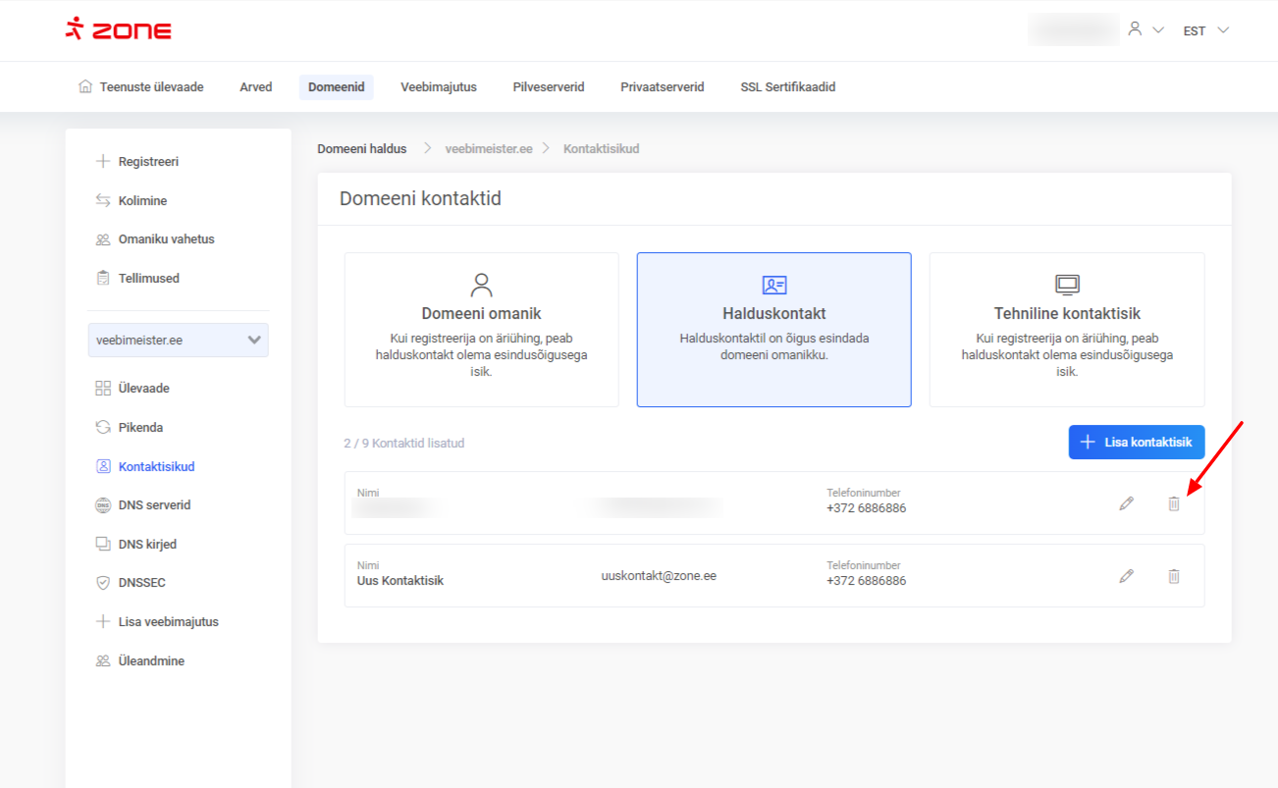Expand the EST language selector

click(x=1205, y=30)
